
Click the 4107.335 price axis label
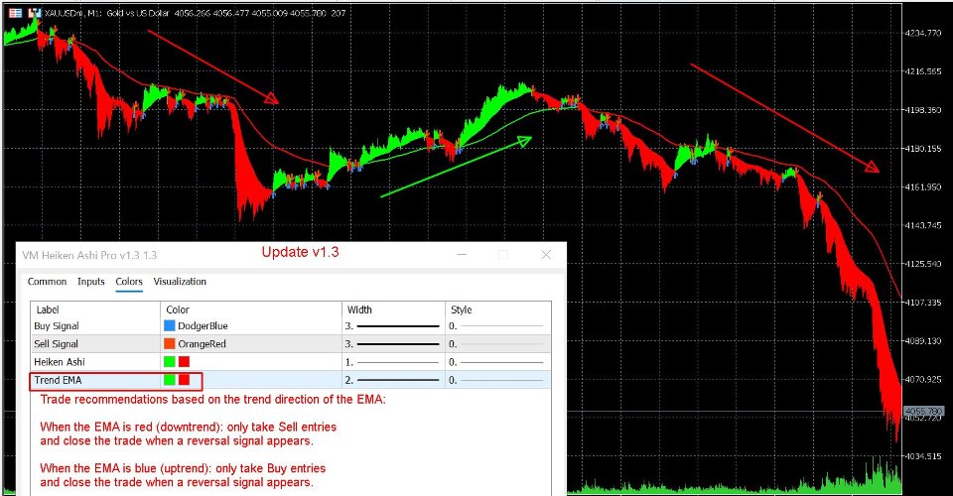(923, 302)
